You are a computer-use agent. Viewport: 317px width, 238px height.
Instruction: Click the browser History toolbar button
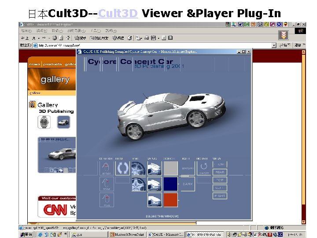pos(129,38)
